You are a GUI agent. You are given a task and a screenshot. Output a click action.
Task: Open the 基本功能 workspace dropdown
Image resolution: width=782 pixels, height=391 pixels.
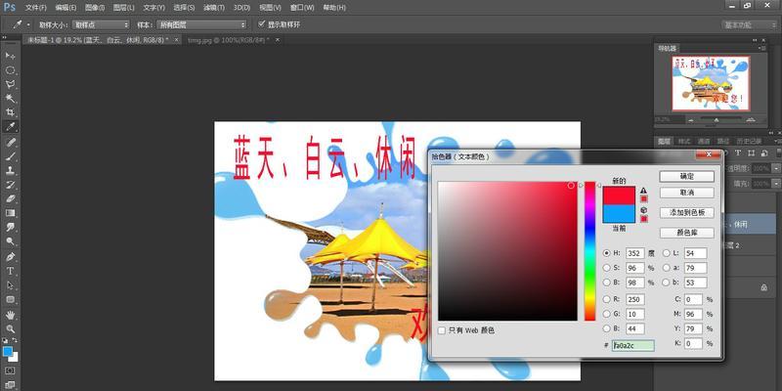pos(750,25)
